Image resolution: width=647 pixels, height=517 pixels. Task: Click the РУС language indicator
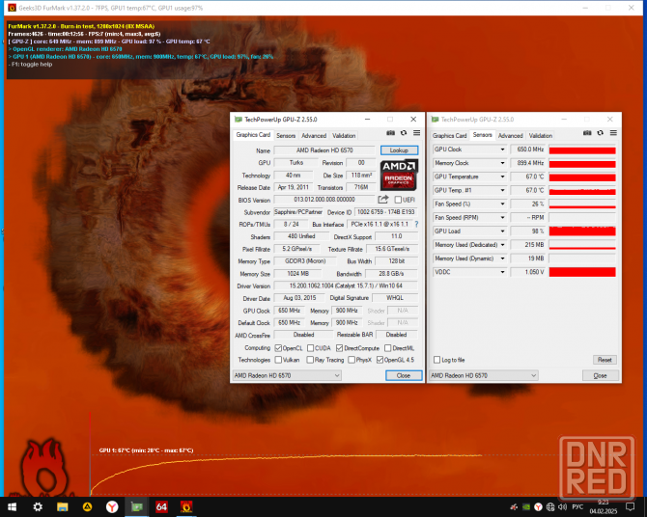577,506
